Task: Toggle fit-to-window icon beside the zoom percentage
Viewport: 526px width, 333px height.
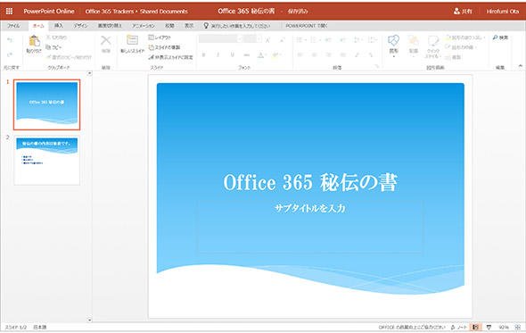Action: pyautogui.click(x=518, y=327)
